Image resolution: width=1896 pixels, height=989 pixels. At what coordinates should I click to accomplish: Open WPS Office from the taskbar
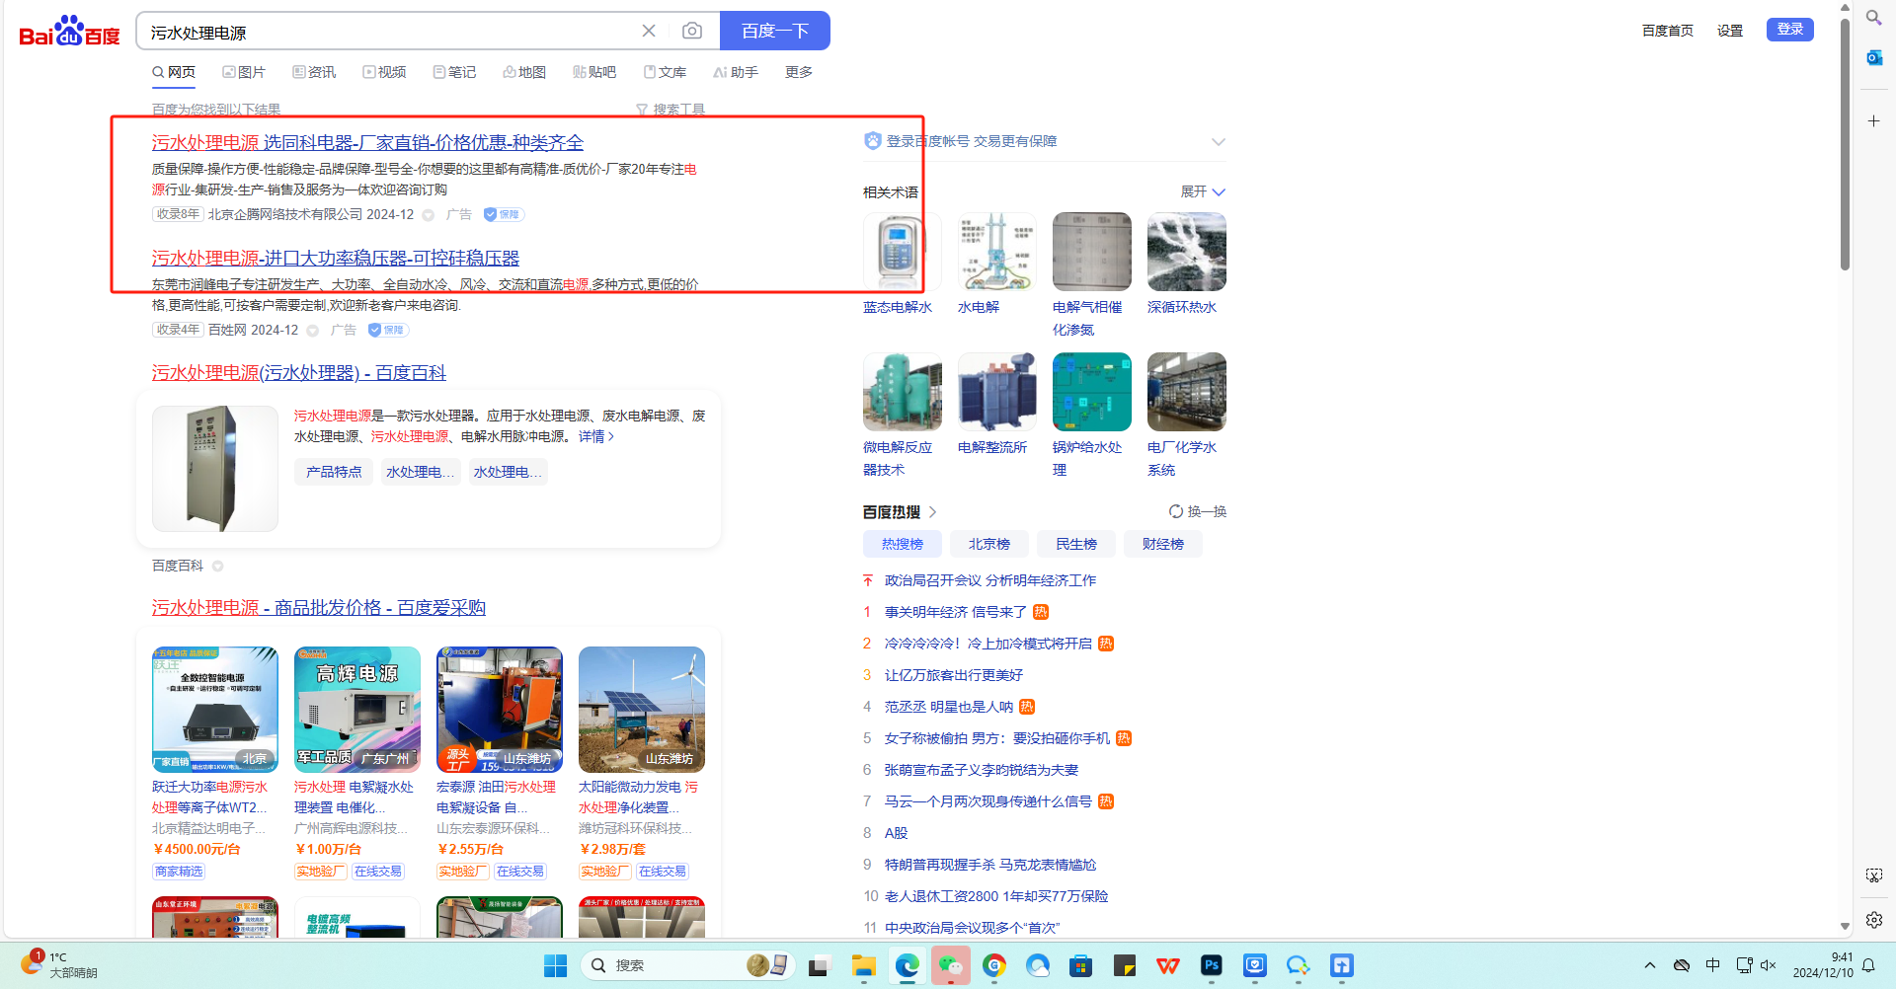pos(1168,965)
